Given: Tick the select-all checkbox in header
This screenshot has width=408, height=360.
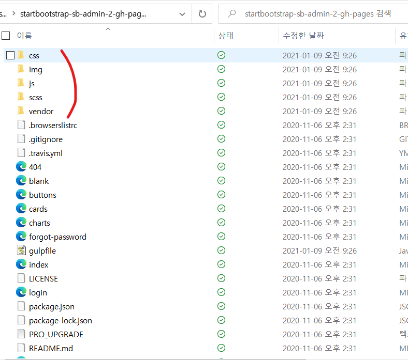Looking at the screenshot, I should coord(6,36).
